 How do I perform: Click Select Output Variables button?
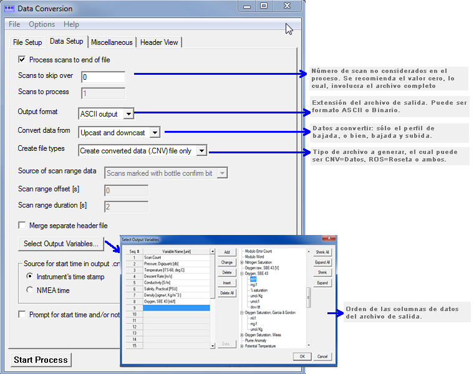(60, 243)
